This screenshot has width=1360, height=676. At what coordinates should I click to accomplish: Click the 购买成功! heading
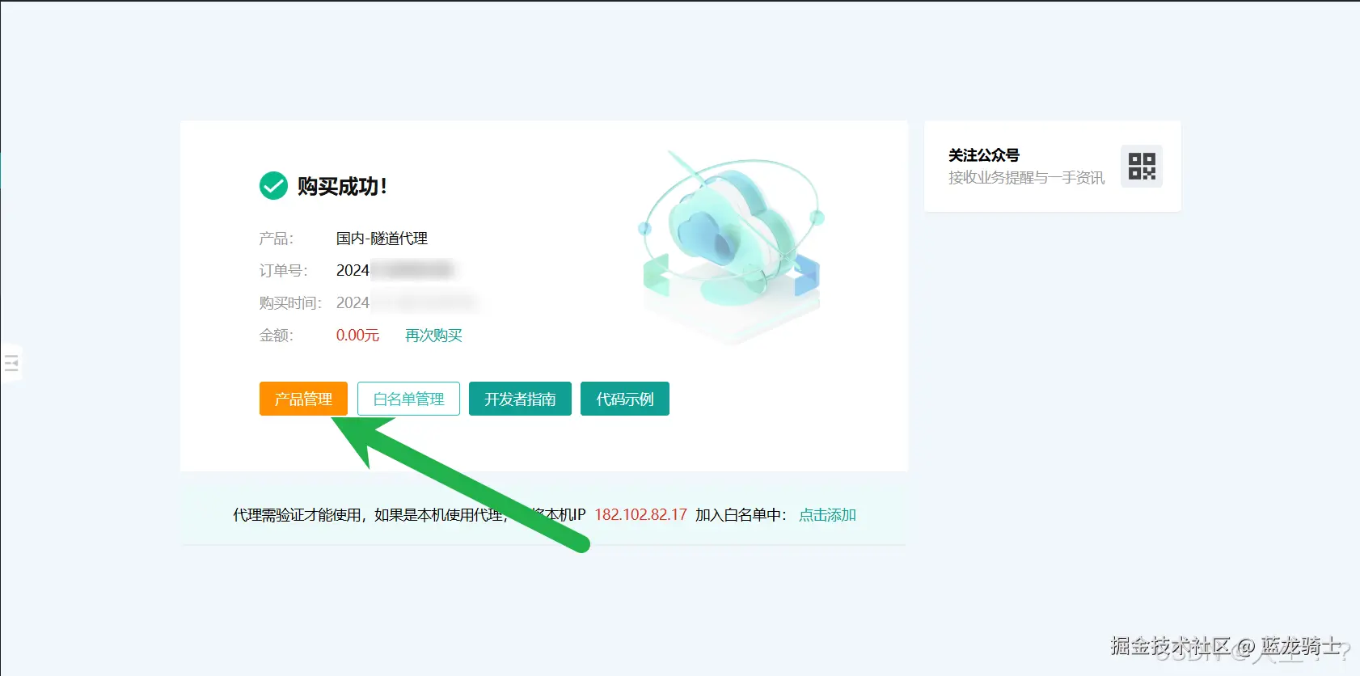[x=343, y=187]
